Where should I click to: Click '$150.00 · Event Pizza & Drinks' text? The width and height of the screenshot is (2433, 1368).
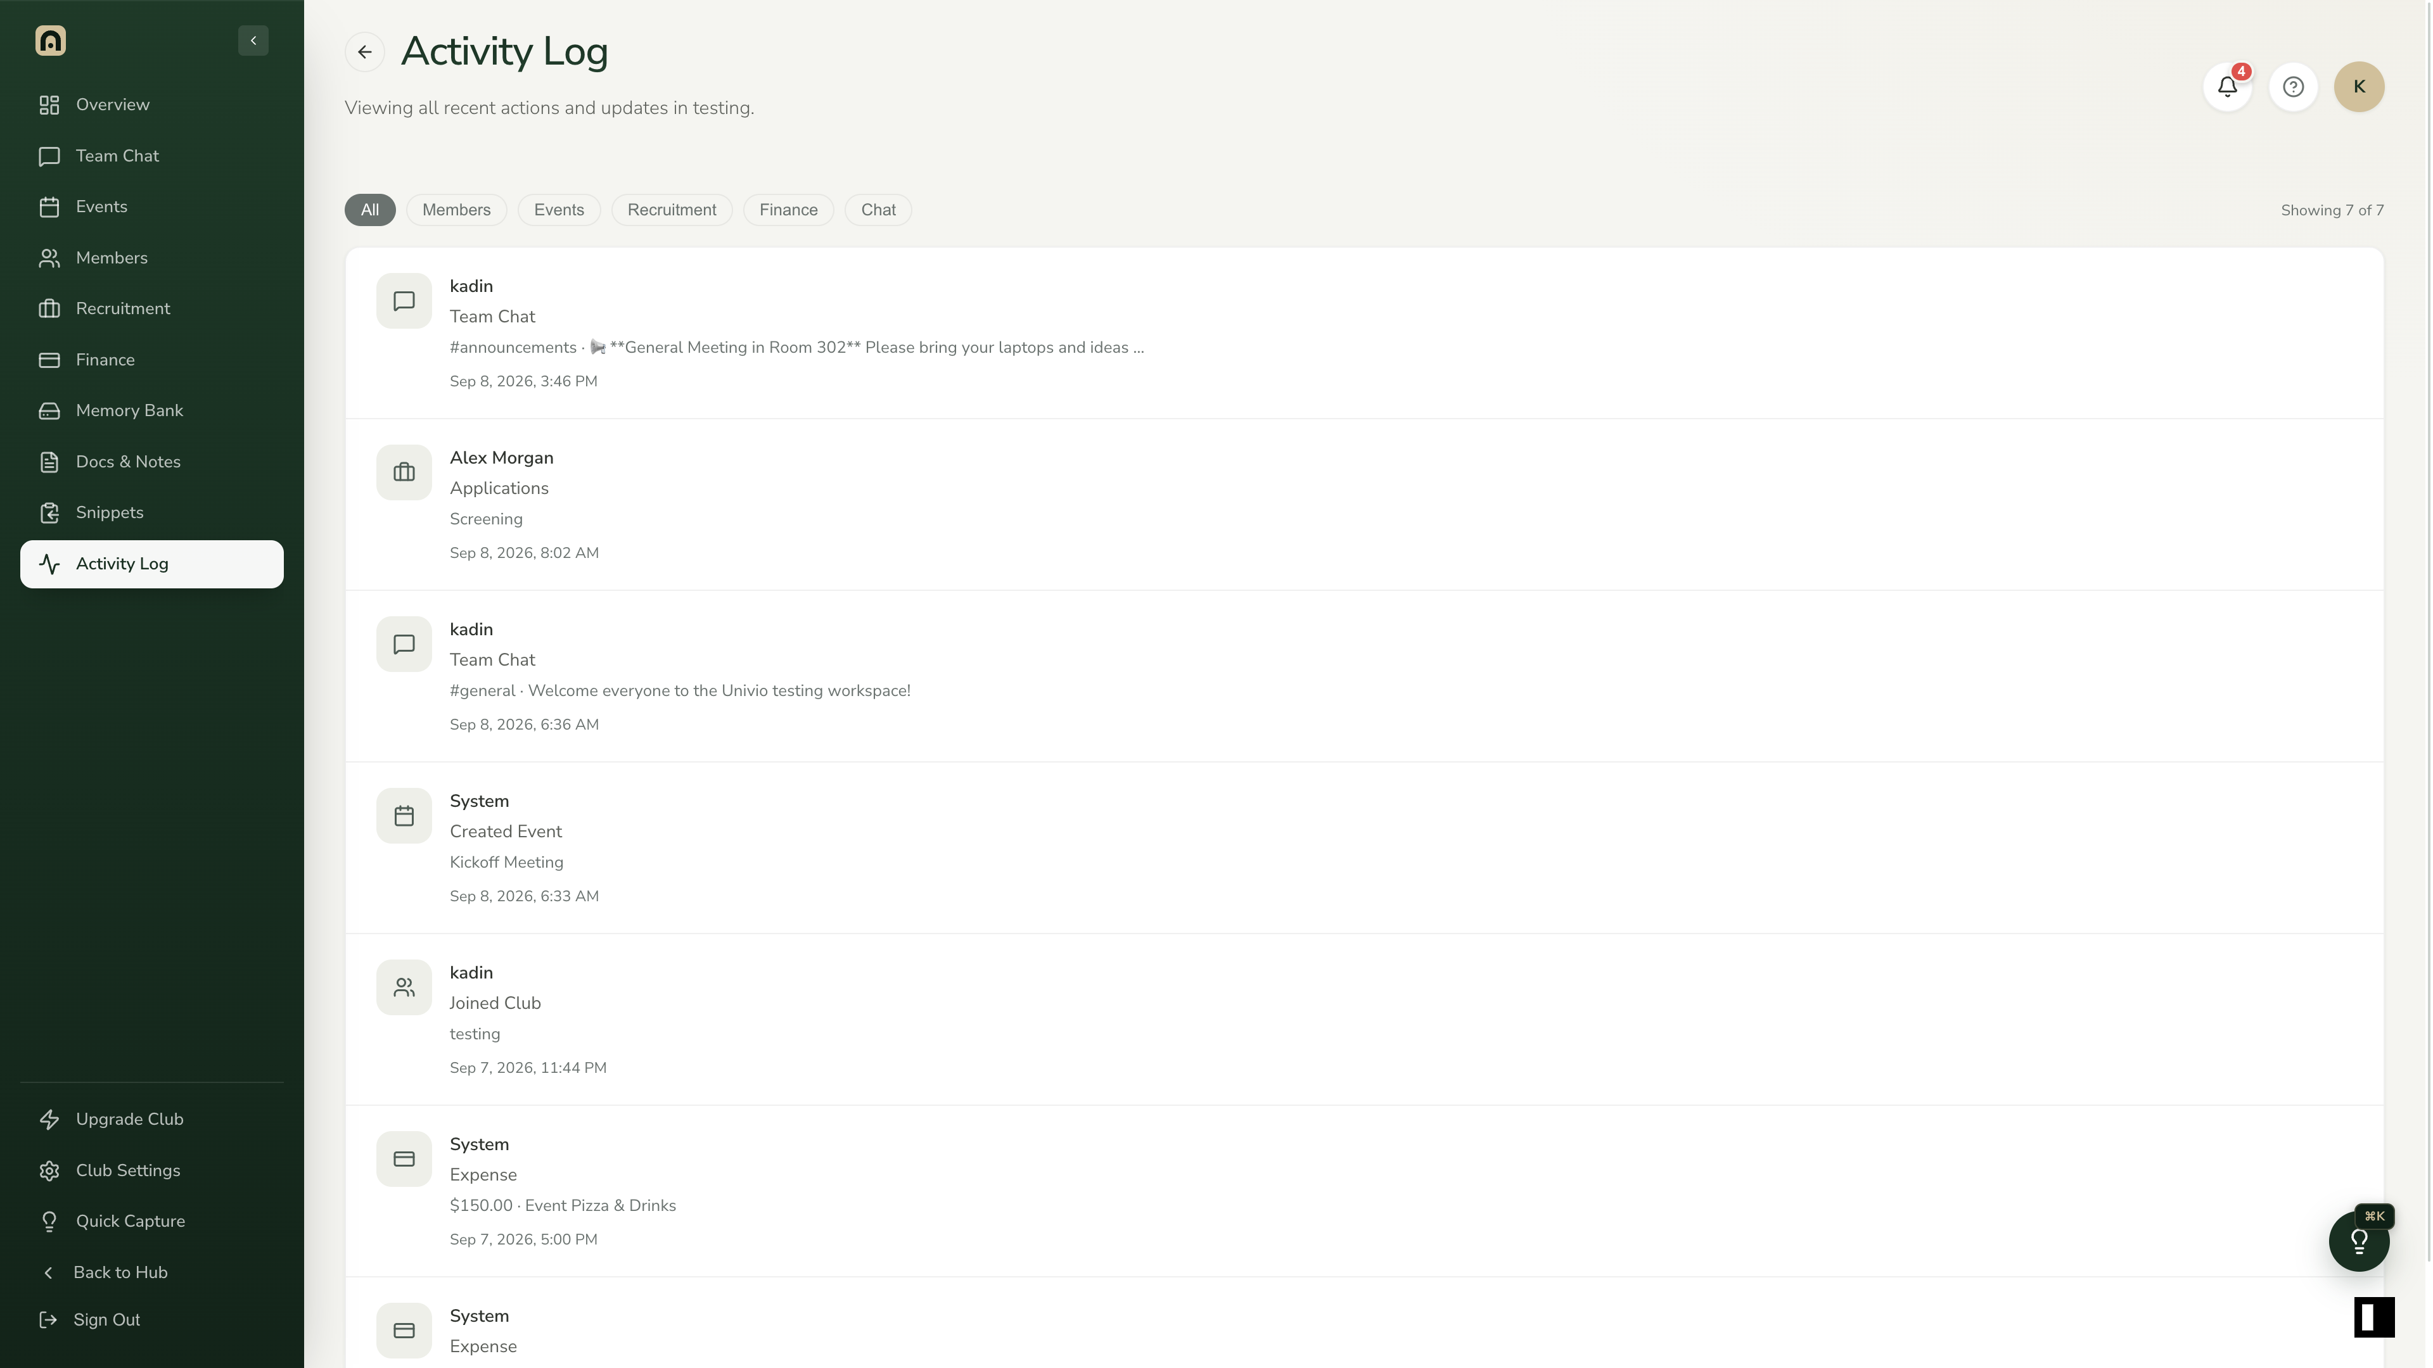[563, 1206]
